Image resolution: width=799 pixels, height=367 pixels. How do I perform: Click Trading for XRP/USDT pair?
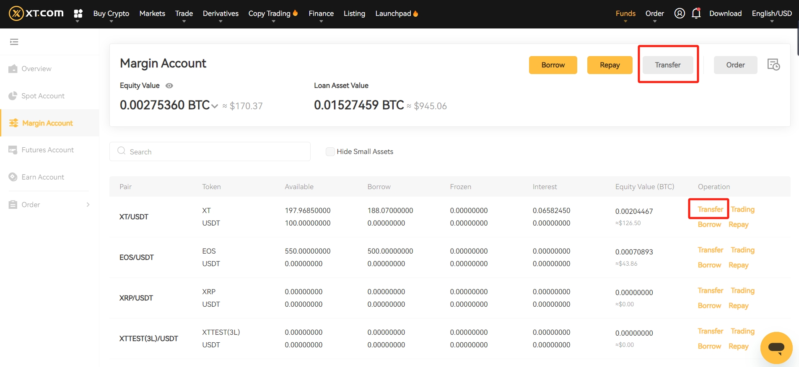pos(742,290)
